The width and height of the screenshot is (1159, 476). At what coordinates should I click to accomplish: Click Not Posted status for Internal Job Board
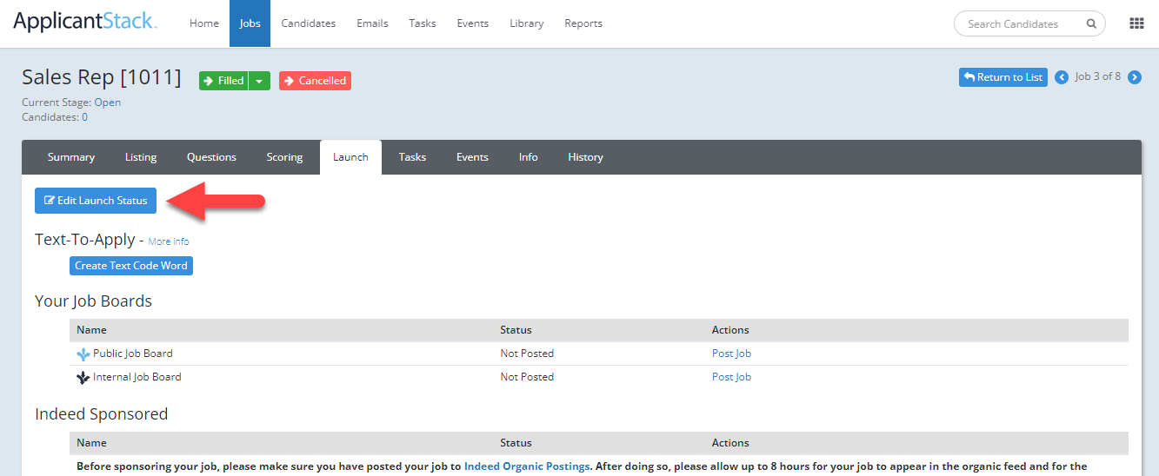527,377
